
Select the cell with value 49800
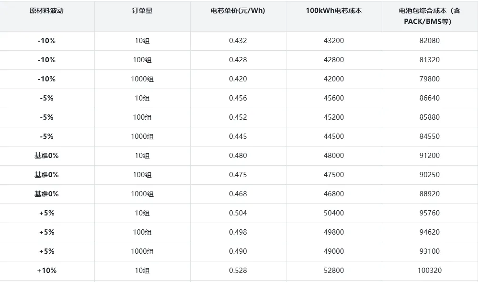334,232
